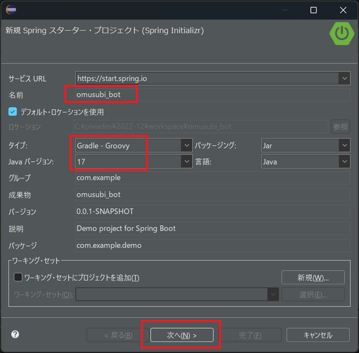359x353 pixels.
Task: Open the help question mark icon
Action: (x=15, y=334)
